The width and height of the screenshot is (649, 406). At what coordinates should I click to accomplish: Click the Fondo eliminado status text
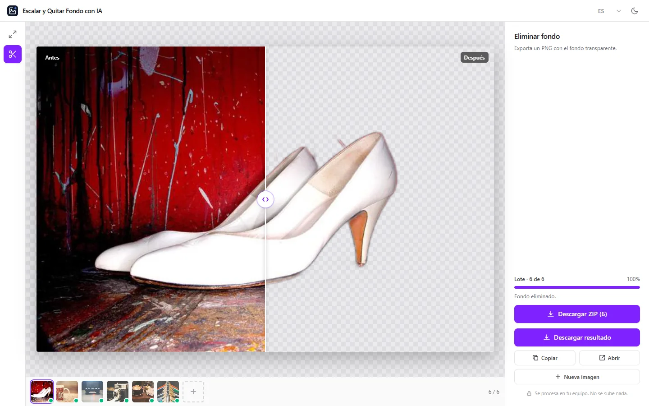(x=535, y=296)
